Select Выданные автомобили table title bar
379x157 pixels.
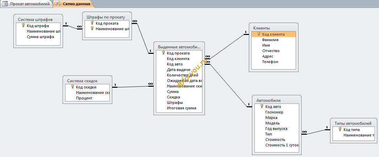click(179, 47)
